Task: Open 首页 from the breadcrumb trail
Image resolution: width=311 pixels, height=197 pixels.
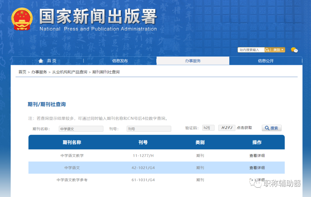Action: tap(22, 72)
